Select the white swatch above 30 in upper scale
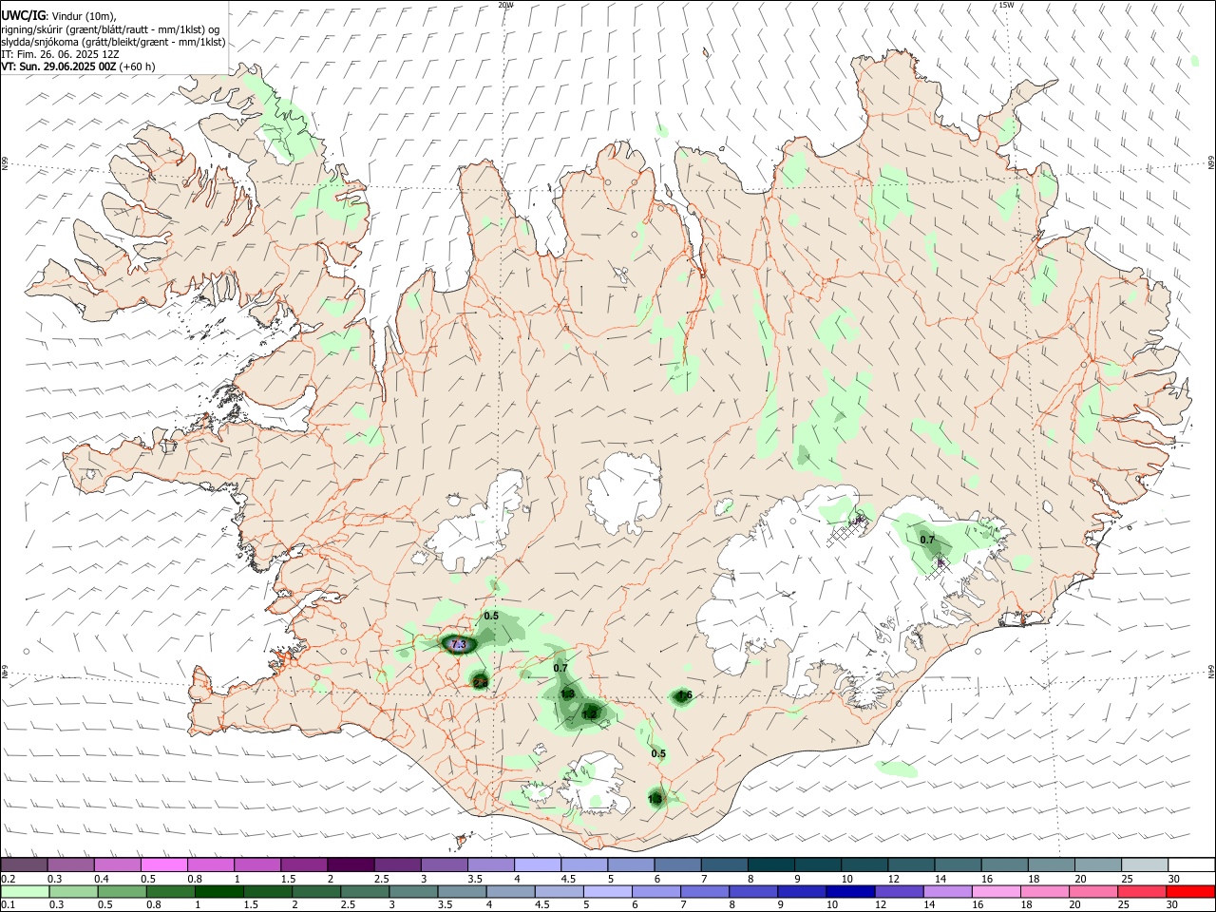Image resolution: width=1216 pixels, height=912 pixels. click(1191, 865)
